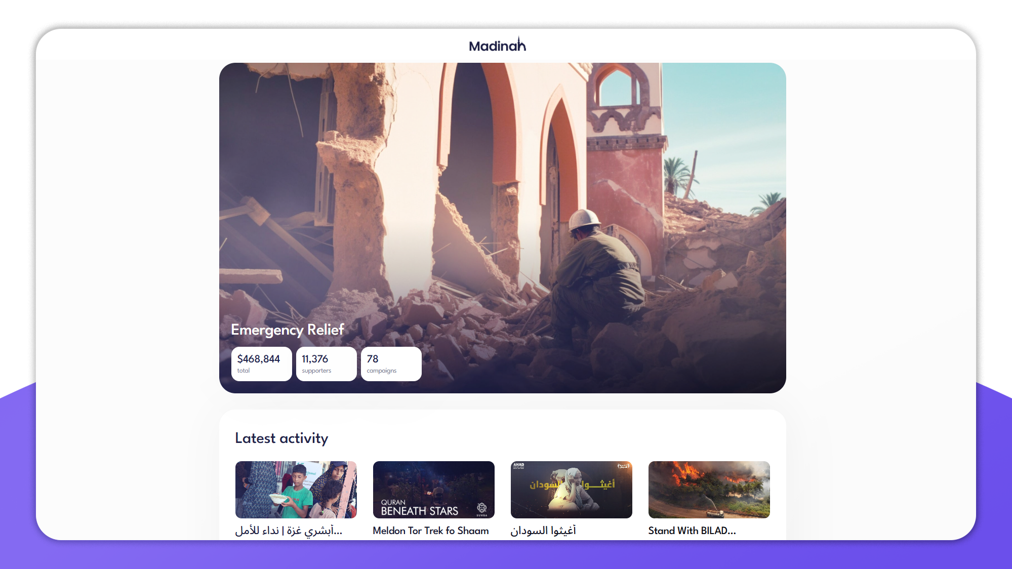Click the Arabic logo on Sudan thumbnail corner
Viewport: 1012px width, 569px height.
[623, 466]
